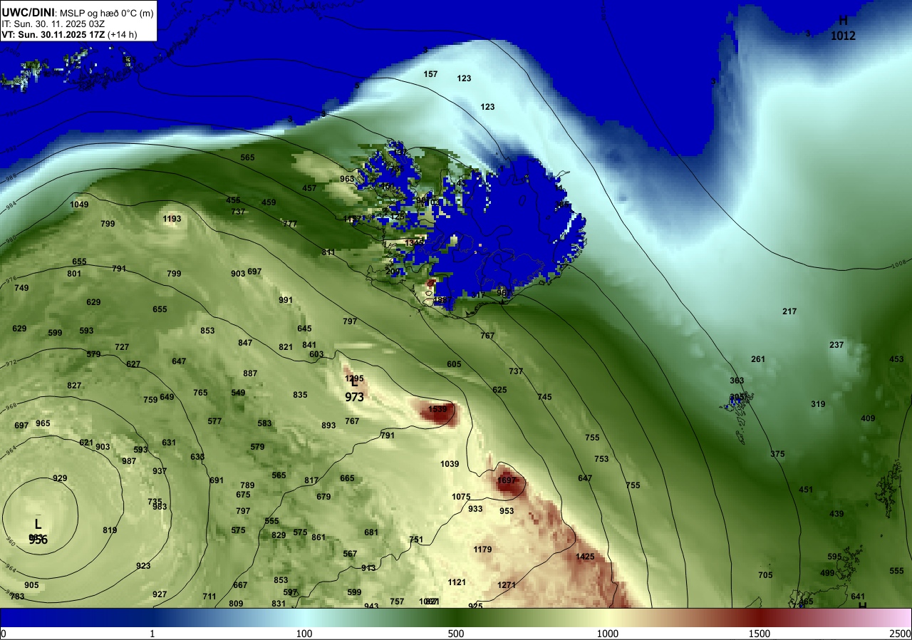This screenshot has width=912, height=640.
Task: Click the 1539 height value
Action: 437,409
